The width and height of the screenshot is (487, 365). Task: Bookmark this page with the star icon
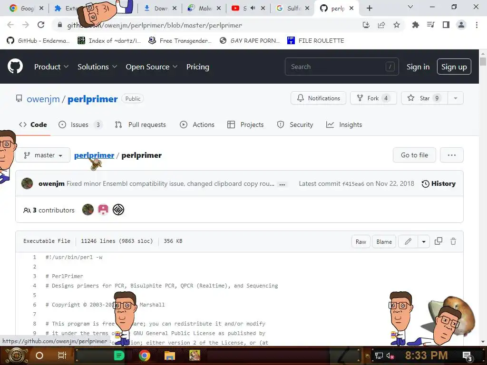pyautogui.click(x=397, y=25)
